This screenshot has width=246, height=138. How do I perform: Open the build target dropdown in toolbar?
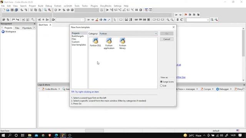pos(87,10)
